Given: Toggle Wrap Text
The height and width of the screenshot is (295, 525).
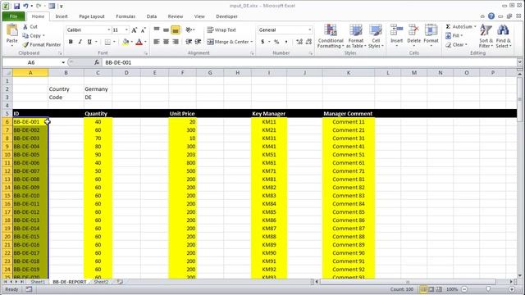Looking at the screenshot, I should coord(221,29).
